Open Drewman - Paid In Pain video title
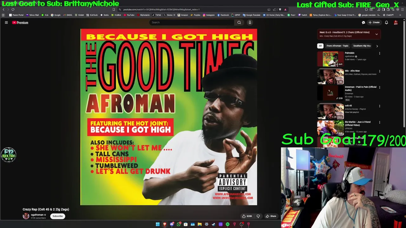This screenshot has width=406, height=228. coord(361,88)
